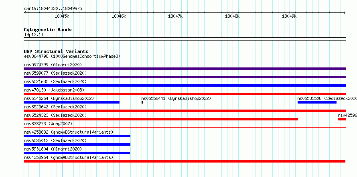Click the Cytogenetic Bands track title
Image resolution: width=357 pixels, height=177 pixels.
[48, 30]
